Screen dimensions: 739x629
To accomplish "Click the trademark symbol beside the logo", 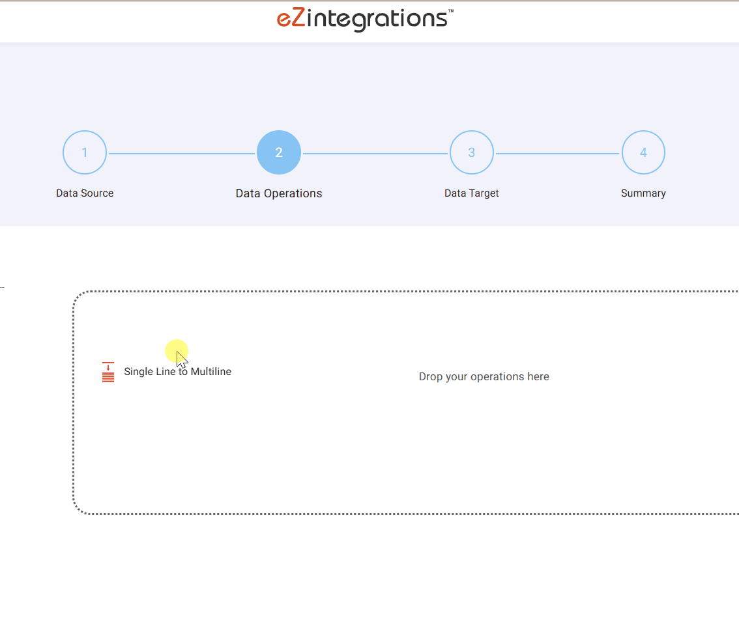I will tap(450, 12).
